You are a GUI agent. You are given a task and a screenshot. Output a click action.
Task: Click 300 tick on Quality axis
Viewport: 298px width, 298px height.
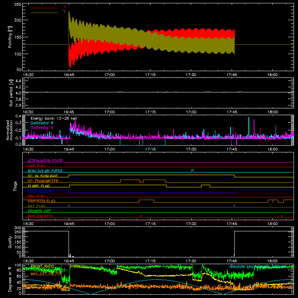18,228
